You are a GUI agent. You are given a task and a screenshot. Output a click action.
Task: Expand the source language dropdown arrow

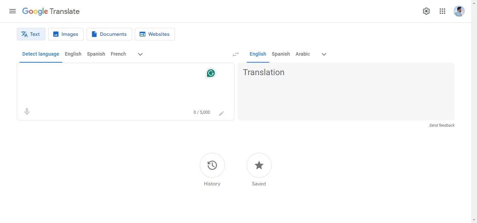tap(140, 54)
